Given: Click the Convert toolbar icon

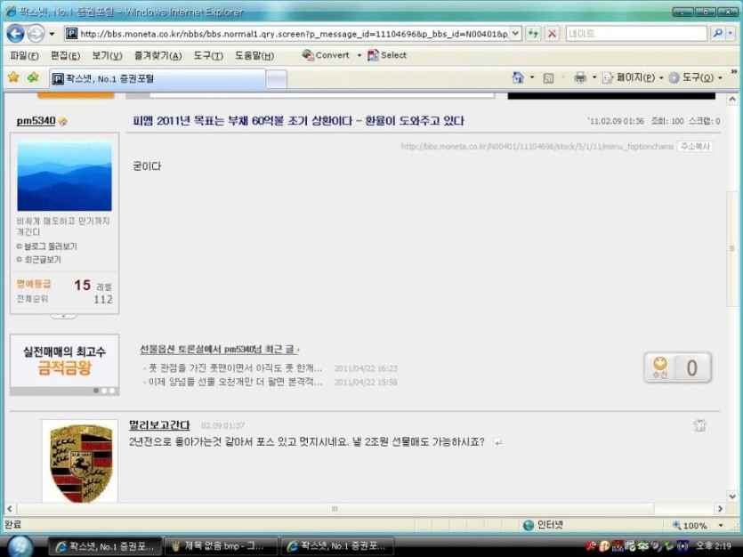Looking at the screenshot, I should (326, 55).
